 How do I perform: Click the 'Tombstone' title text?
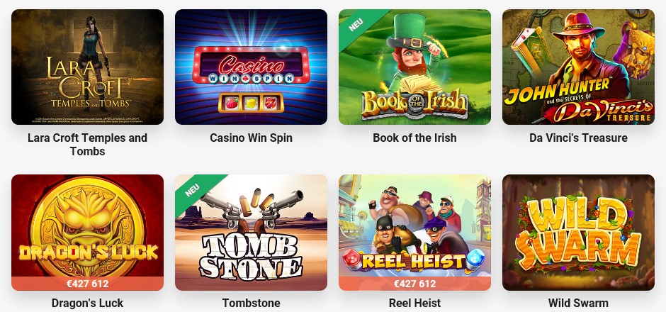coord(251,303)
